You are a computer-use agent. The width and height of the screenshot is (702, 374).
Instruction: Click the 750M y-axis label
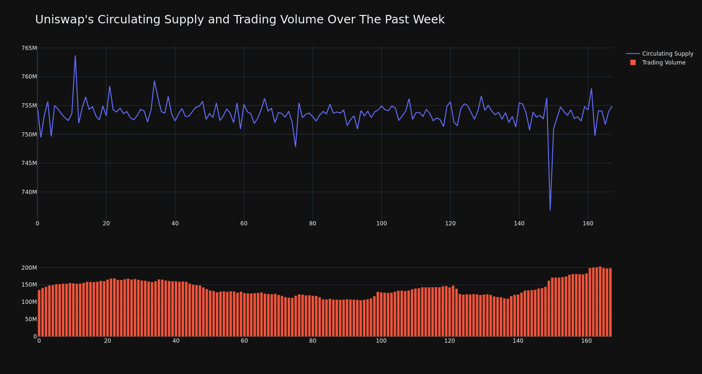[x=29, y=135]
